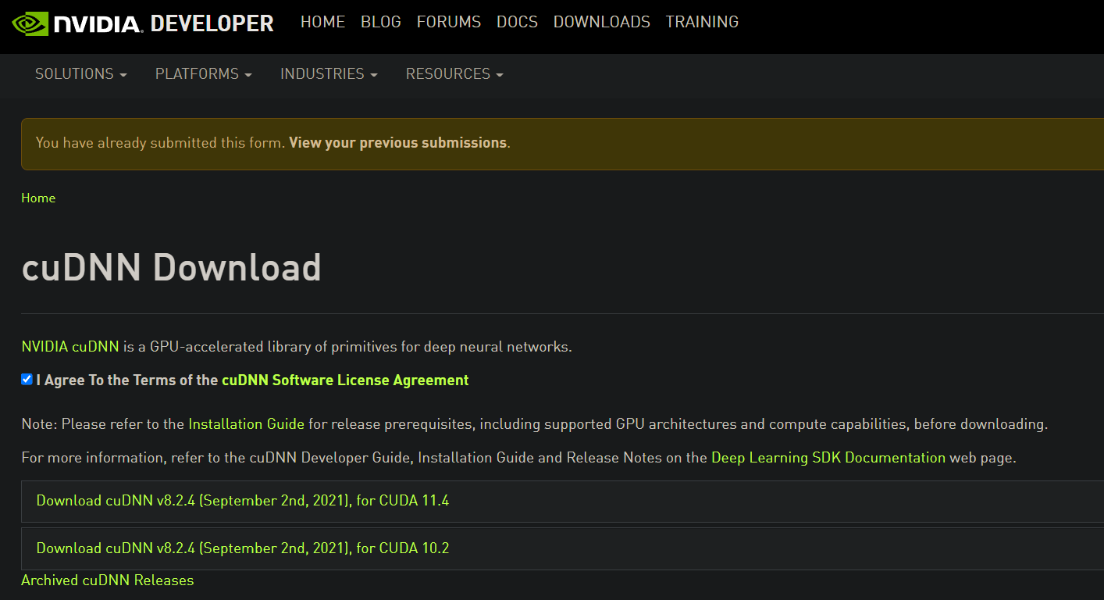This screenshot has height=600, width=1104.
Task: Open the cuDNN Software License Agreement
Action: point(345,380)
